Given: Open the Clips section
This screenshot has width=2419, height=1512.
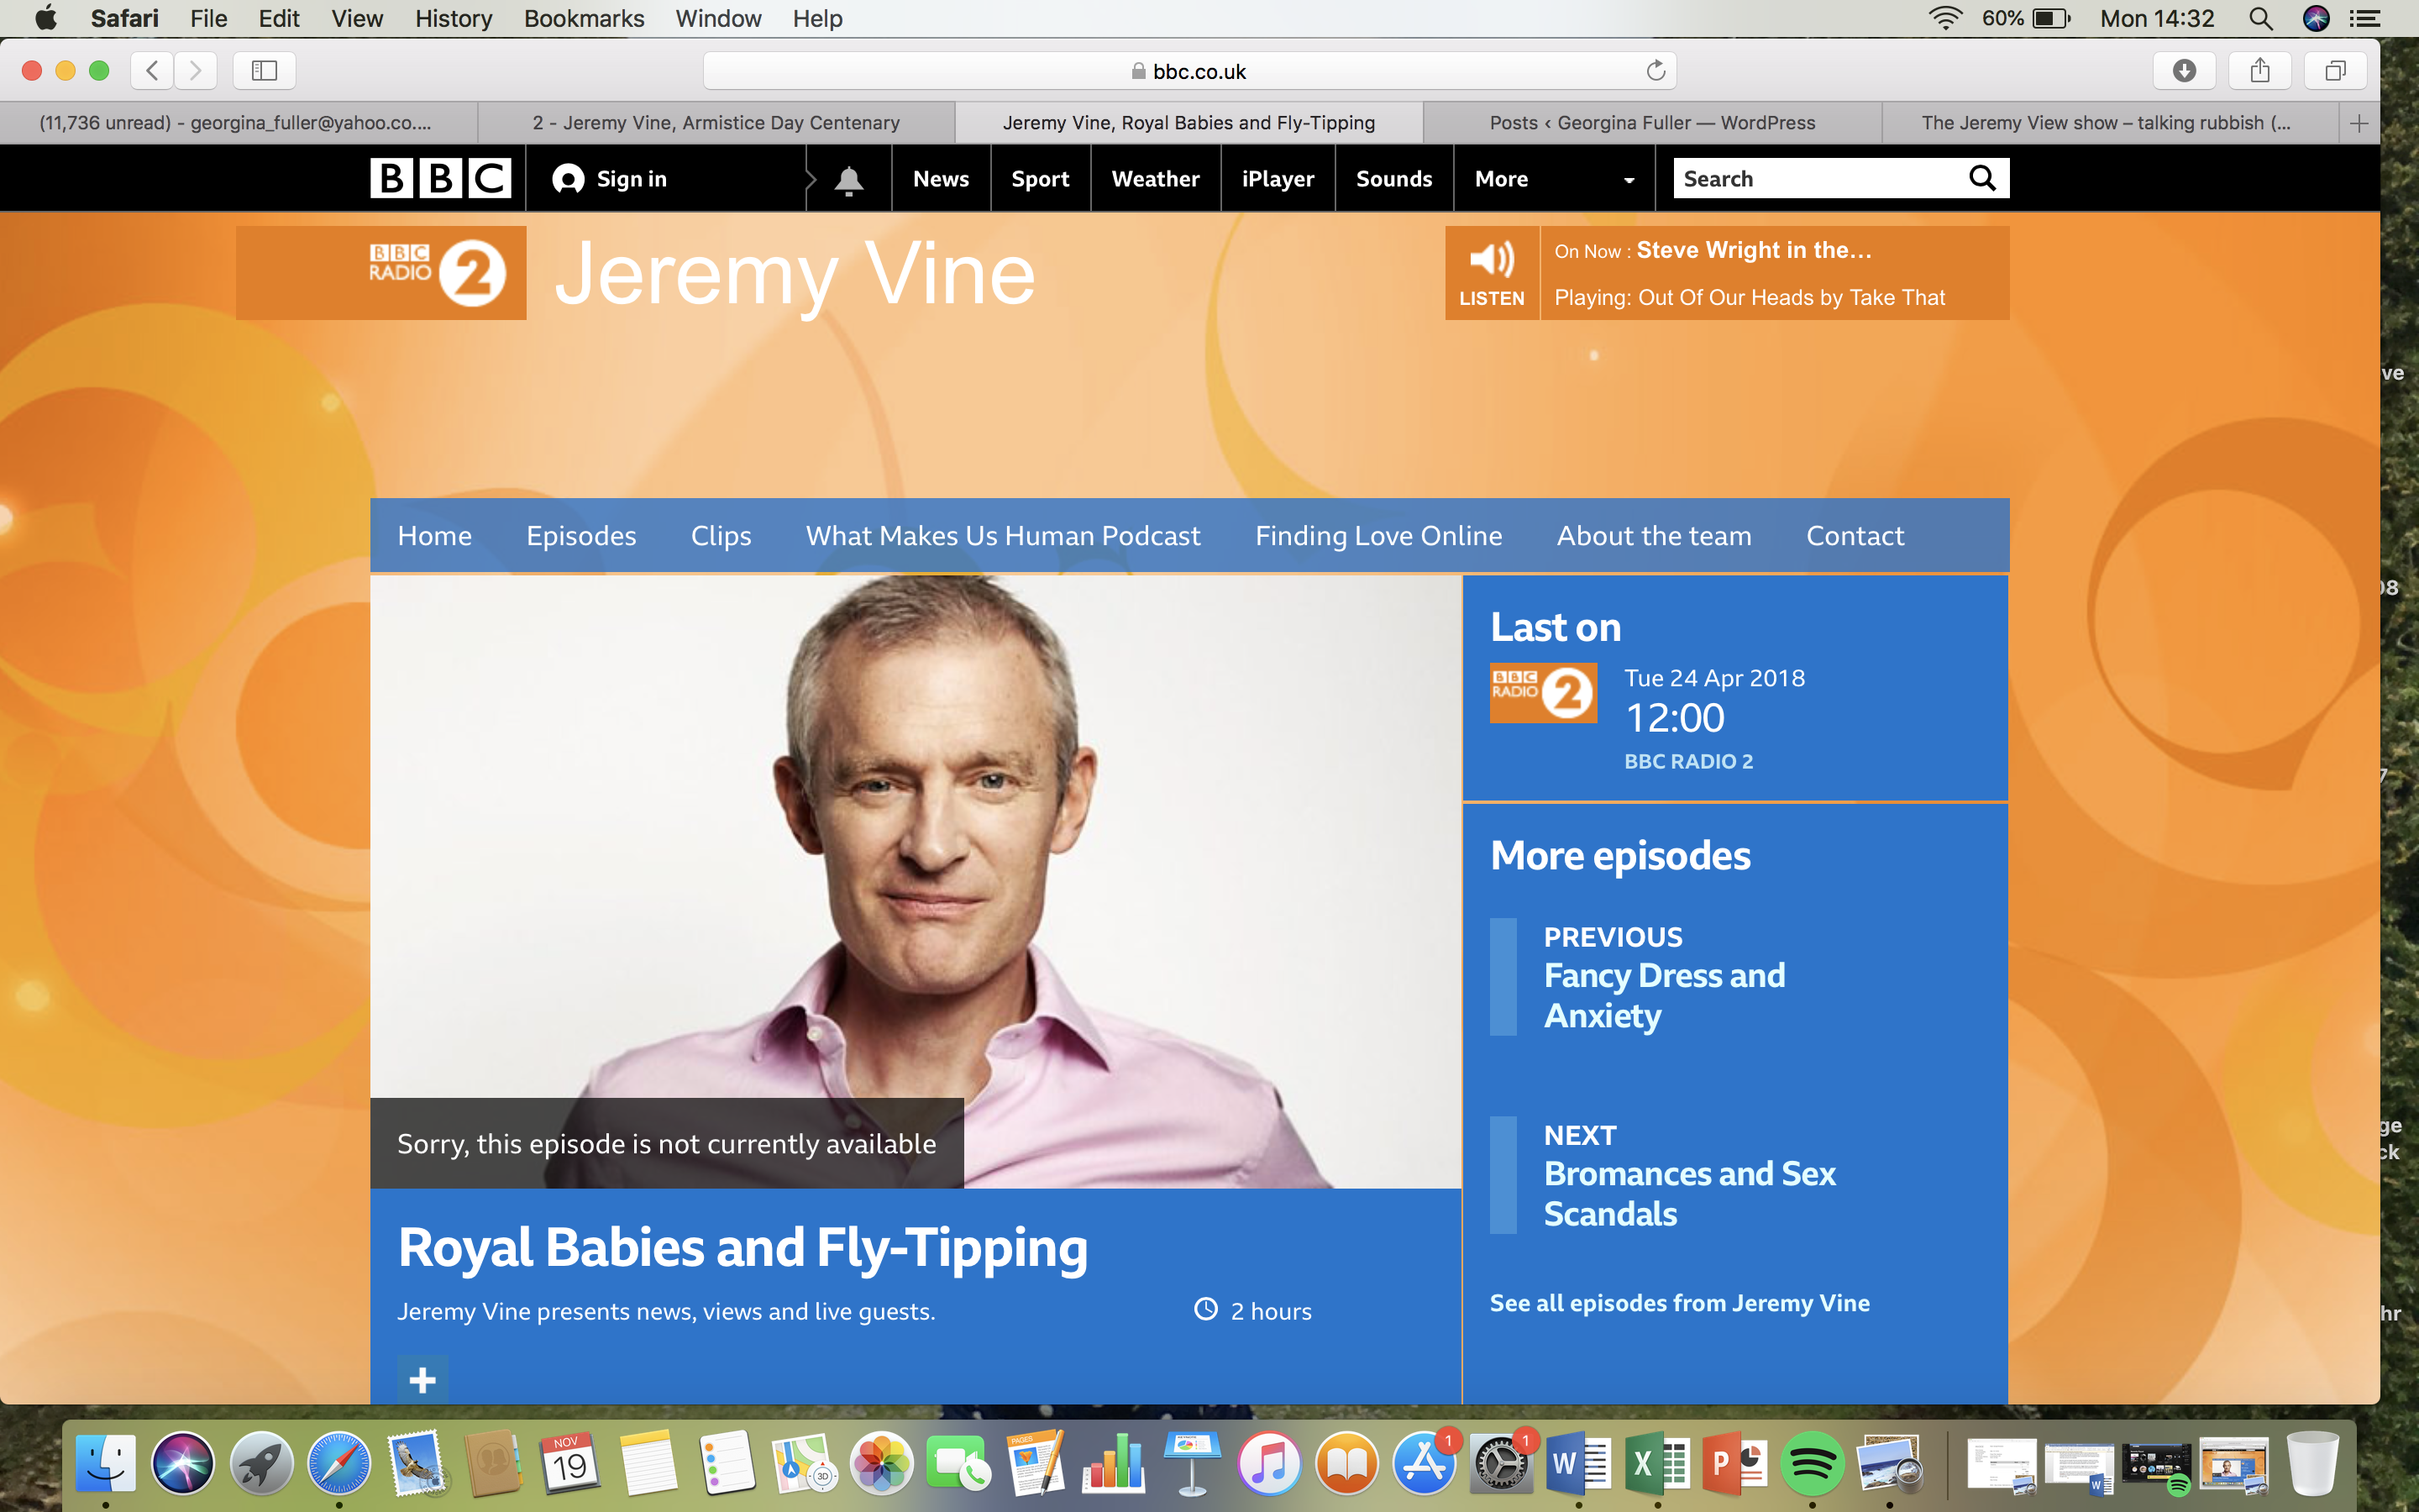Looking at the screenshot, I should (721, 536).
